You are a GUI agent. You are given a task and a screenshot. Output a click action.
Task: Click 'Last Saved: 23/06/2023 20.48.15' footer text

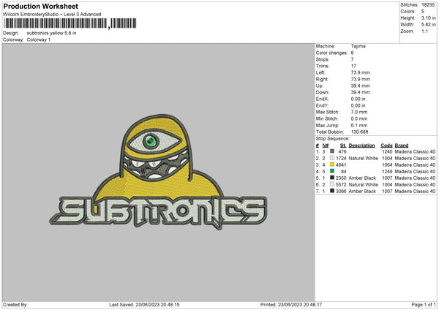[x=144, y=305]
